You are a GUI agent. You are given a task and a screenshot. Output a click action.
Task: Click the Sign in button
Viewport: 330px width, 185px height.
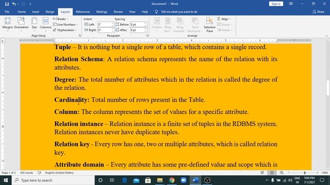[276, 4]
